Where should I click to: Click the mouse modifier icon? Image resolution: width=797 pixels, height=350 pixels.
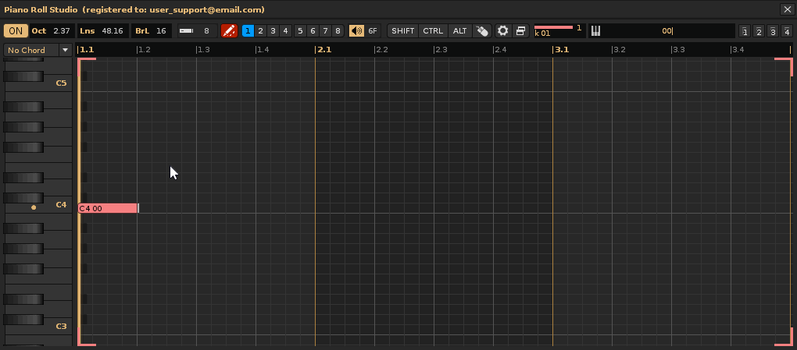point(482,31)
